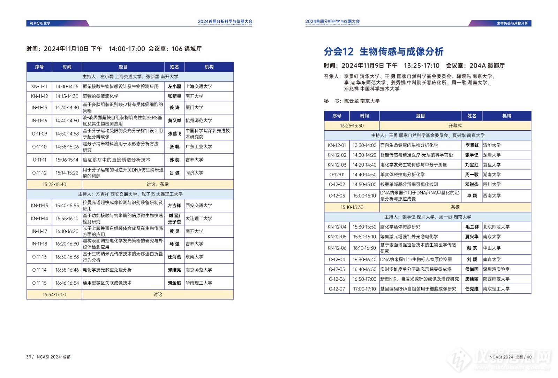The height and width of the screenshot is (378, 558).
Task: Click row code KN-12-01
Action: [x=337, y=145]
